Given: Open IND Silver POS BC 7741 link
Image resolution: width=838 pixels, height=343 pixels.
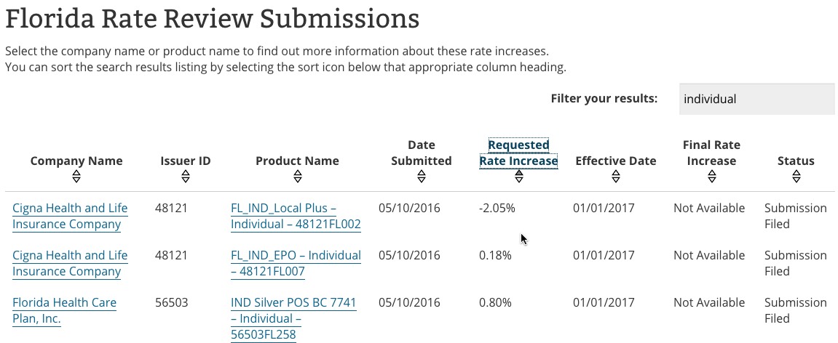Looking at the screenshot, I should click(293, 318).
